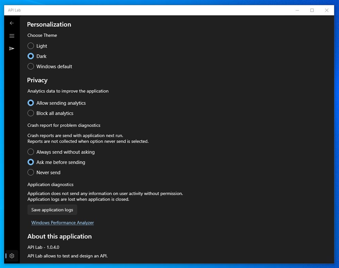Click the About this application heading
This screenshot has width=339, height=268.
[59, 236]
